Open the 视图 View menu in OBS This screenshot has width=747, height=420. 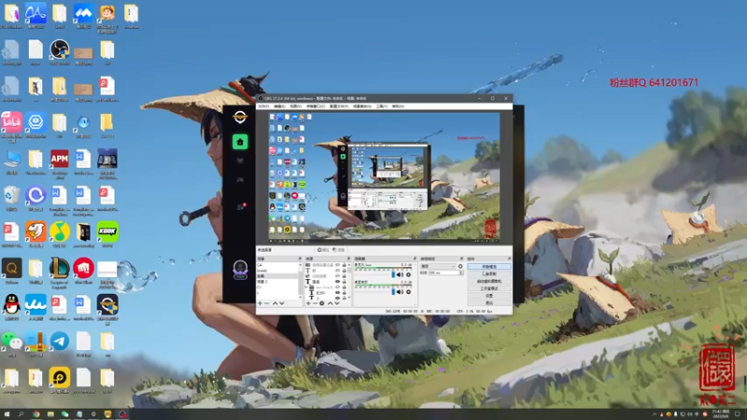295,106
